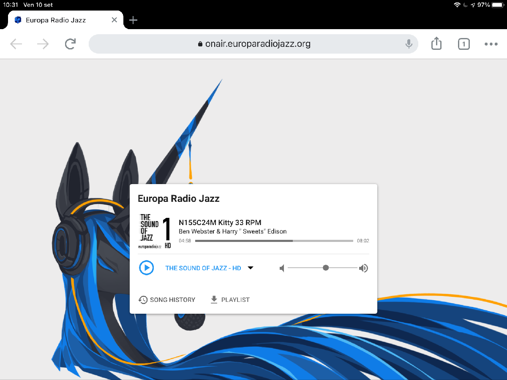Set max volume with the loud speaker icon

[363, 268]
